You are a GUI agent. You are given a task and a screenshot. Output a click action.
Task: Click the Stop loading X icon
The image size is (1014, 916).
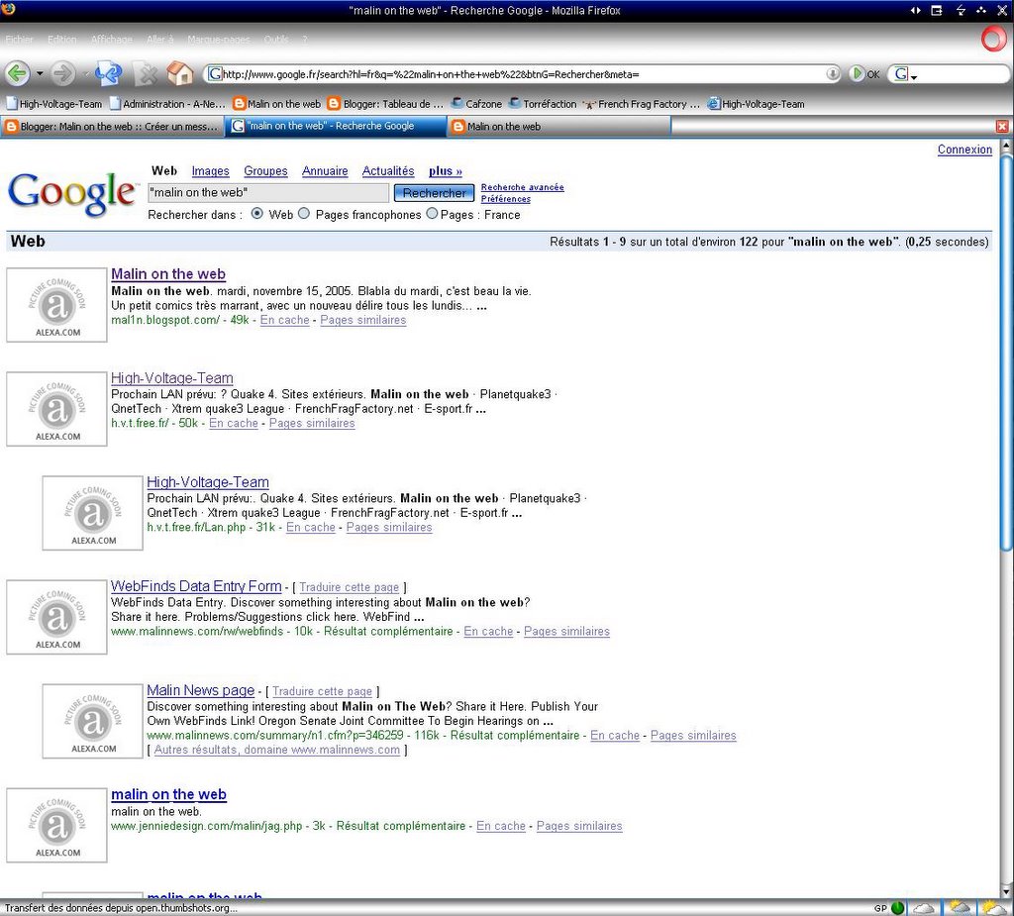[x=147, y=74]
